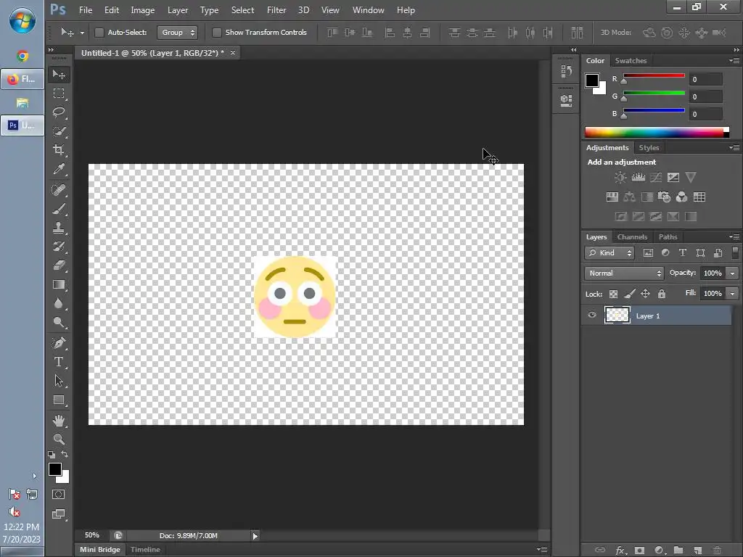Toggle lock transparent pixels
The height and width of the screenshot is (557, 743).
(x=613, y=294)
